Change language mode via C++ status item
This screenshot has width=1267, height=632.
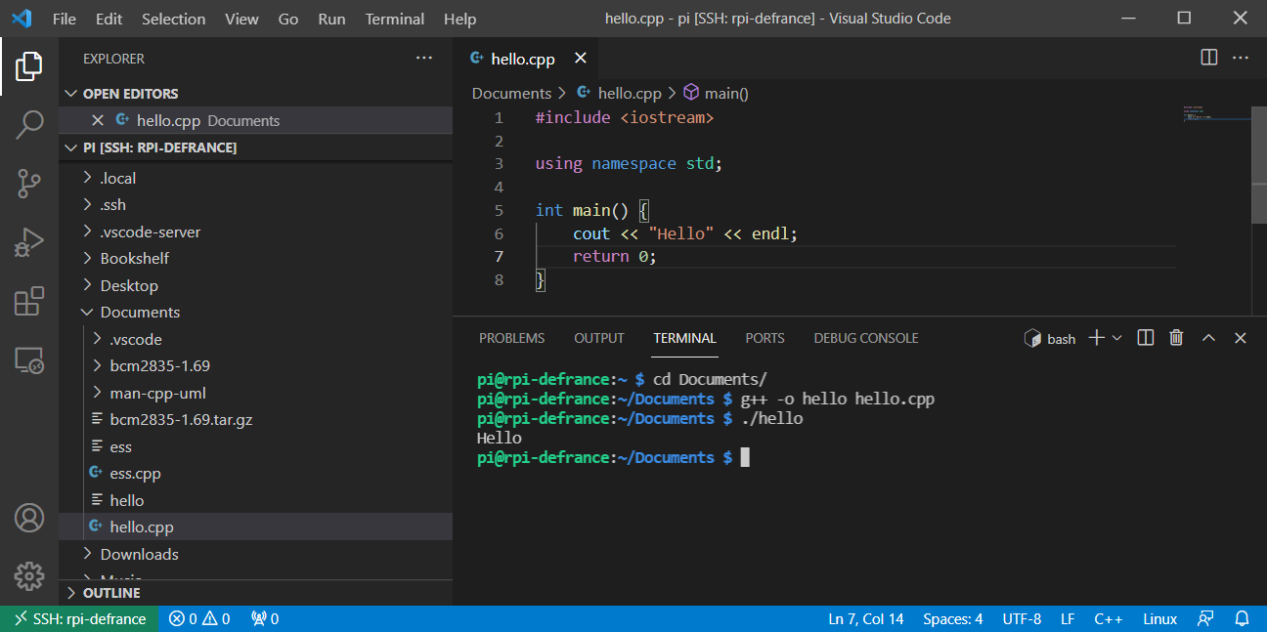click(x=1109, y=618)
